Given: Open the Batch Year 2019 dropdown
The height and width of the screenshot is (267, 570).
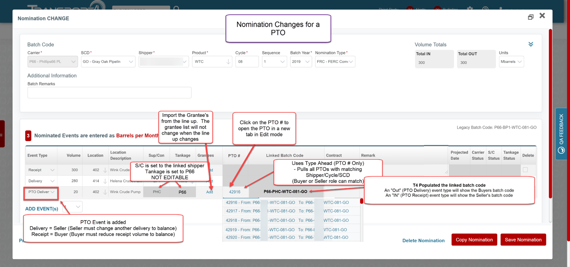Looking at the screenshot, I should [x=301, y=62].
